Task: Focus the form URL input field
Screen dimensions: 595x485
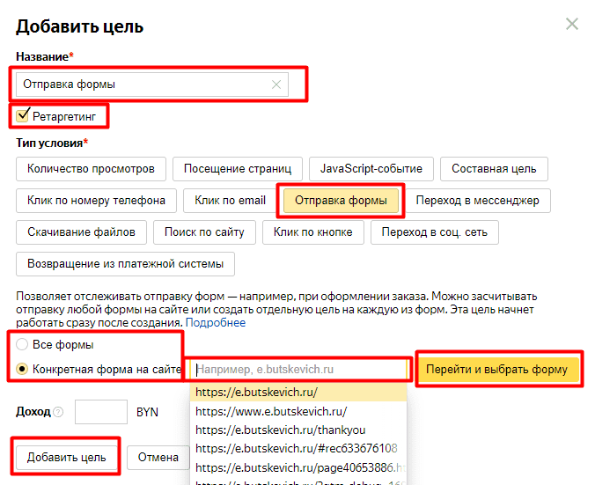Action: tap(299, 369)
